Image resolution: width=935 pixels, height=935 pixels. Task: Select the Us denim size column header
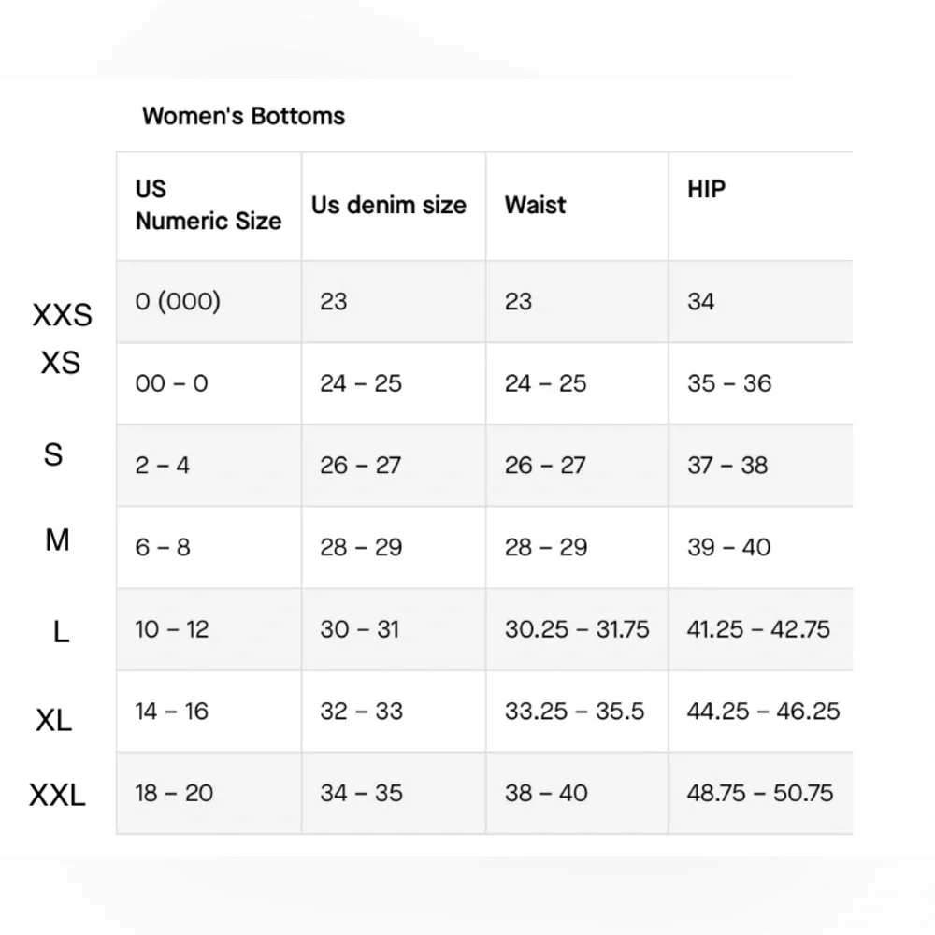pyautogui.click(x=389, y=205)
